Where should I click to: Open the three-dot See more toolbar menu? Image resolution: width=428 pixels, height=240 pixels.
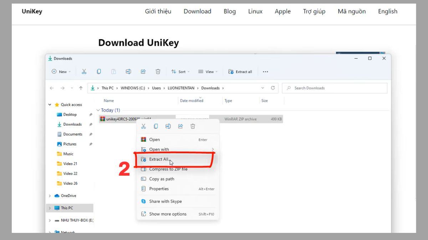pyautogui.click(x=265, y=71)
